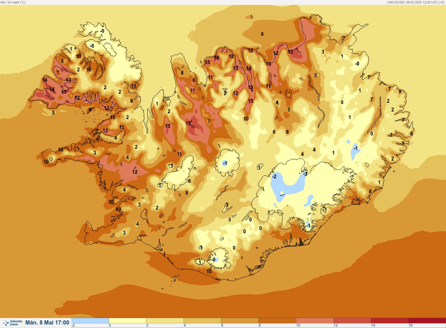The height and width of the screenshot is (328, 446).
Task: Click the -2 tick label on legend
Action: click(x=73, y=326)
